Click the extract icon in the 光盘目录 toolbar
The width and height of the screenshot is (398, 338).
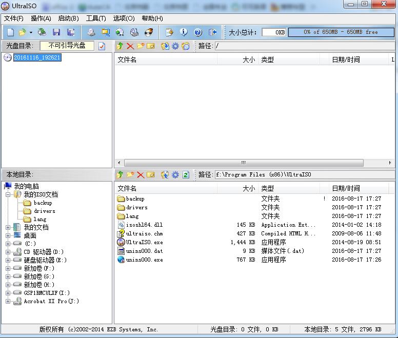pos(165,46)
